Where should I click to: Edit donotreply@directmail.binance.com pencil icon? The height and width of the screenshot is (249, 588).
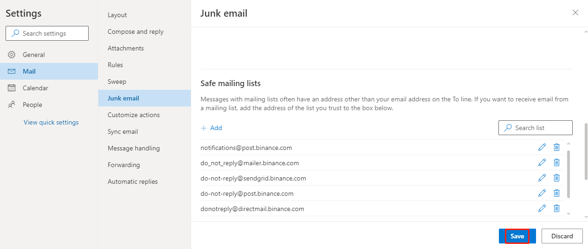542,209
